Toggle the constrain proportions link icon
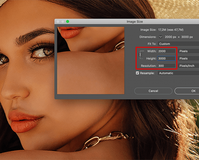The image size is (199, 160). coord(140,55)
